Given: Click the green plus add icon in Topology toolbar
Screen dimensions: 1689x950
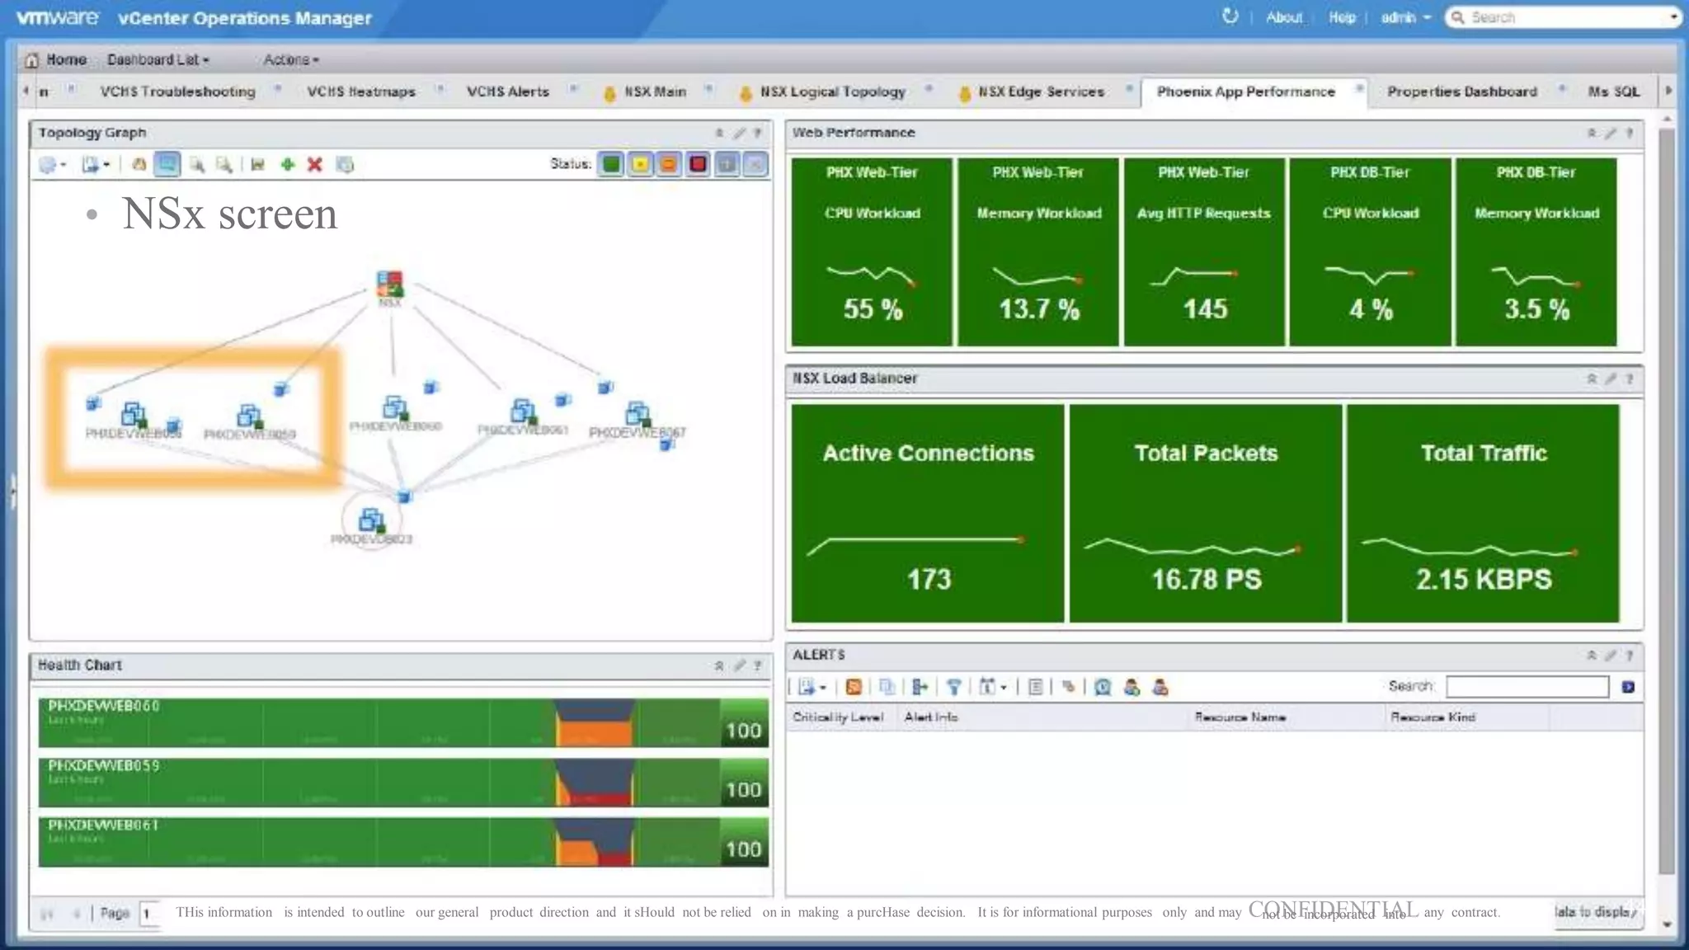Looking at the screenshot, I should [x=287, y=165].
